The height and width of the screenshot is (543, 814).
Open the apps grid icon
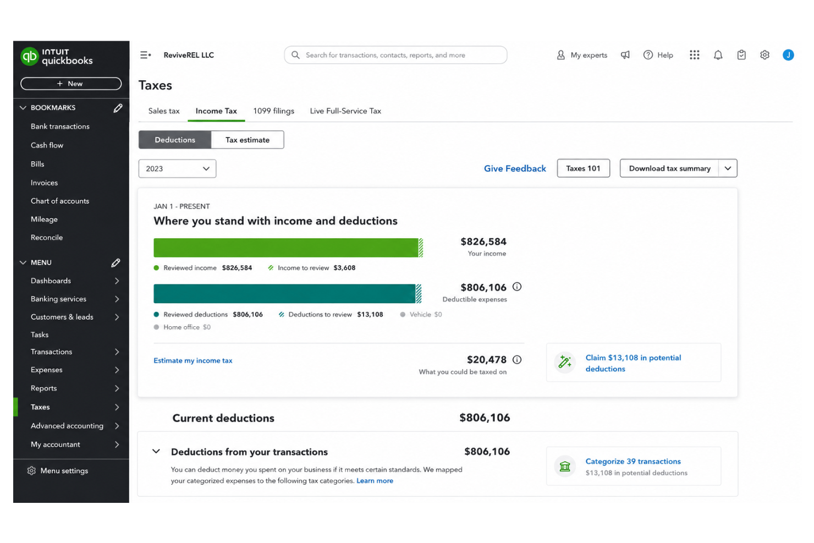click(x=695, y=55)
